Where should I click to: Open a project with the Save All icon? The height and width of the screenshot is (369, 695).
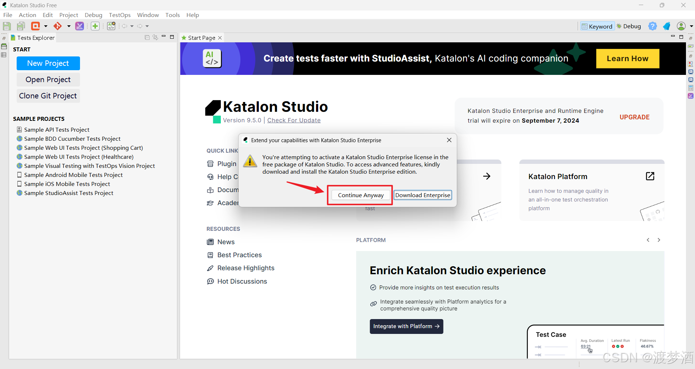point(21,26)
